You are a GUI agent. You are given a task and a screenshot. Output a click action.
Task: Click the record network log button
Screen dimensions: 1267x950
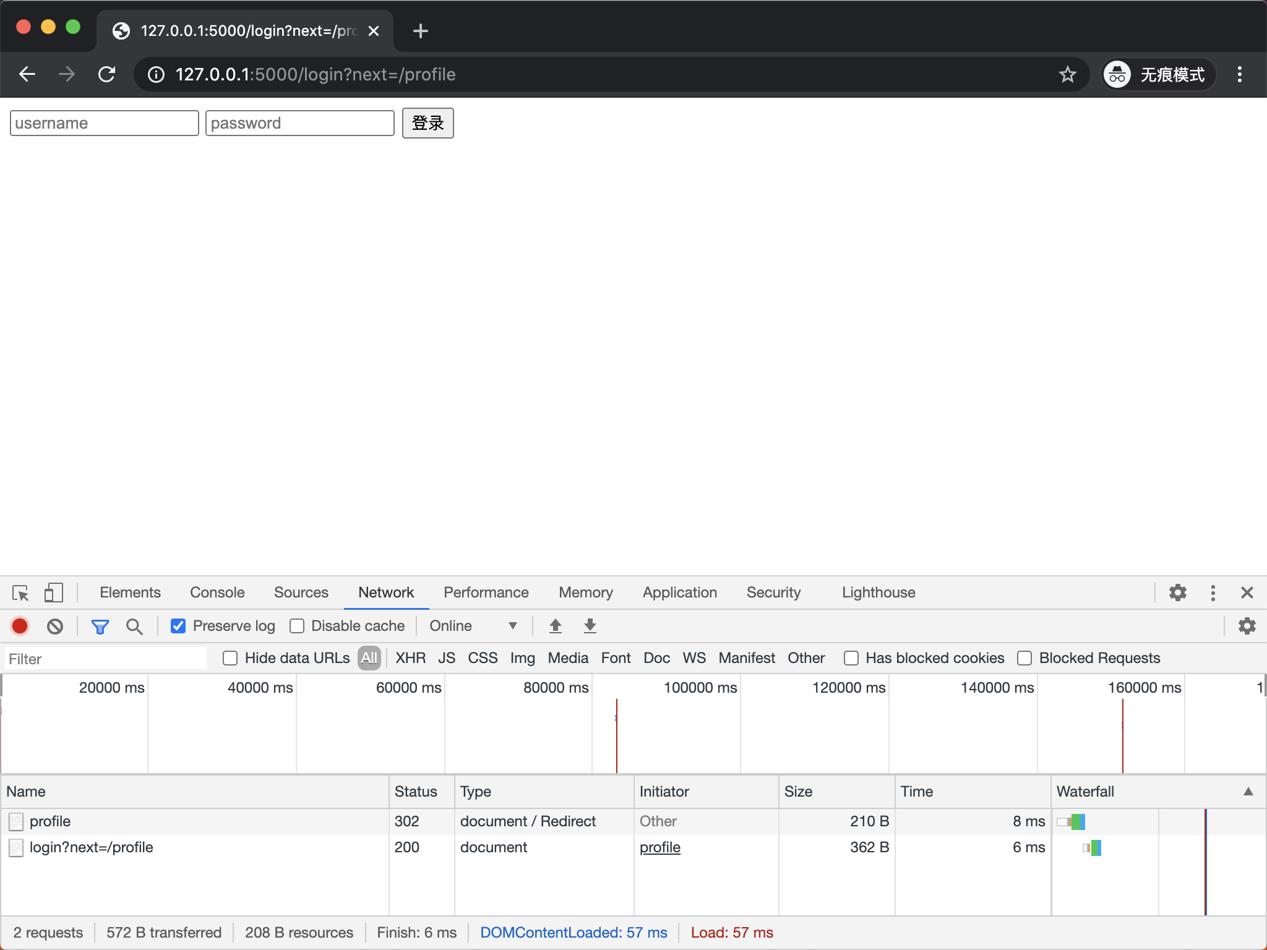point(20,626)
